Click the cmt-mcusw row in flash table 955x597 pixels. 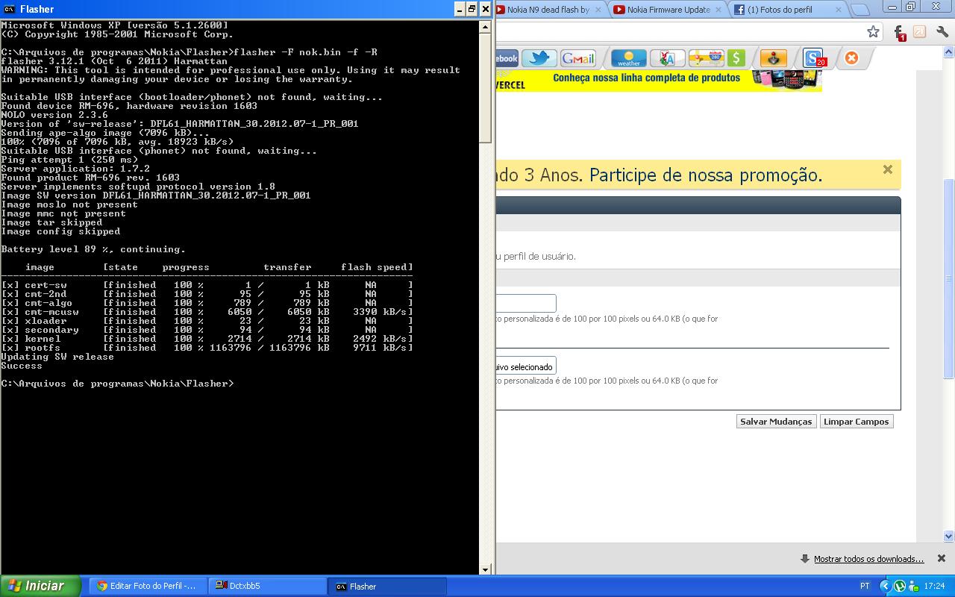[207, 312]
